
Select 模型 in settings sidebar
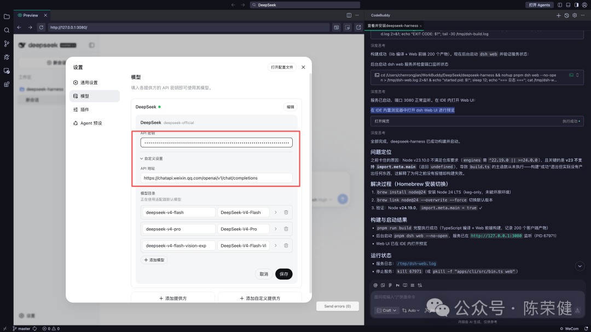click(x=95, y=96)
